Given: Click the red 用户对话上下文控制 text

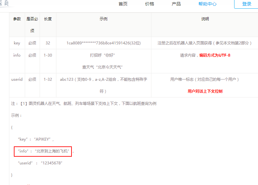Looking at the screenshot, I should click(x=205, y=91).
